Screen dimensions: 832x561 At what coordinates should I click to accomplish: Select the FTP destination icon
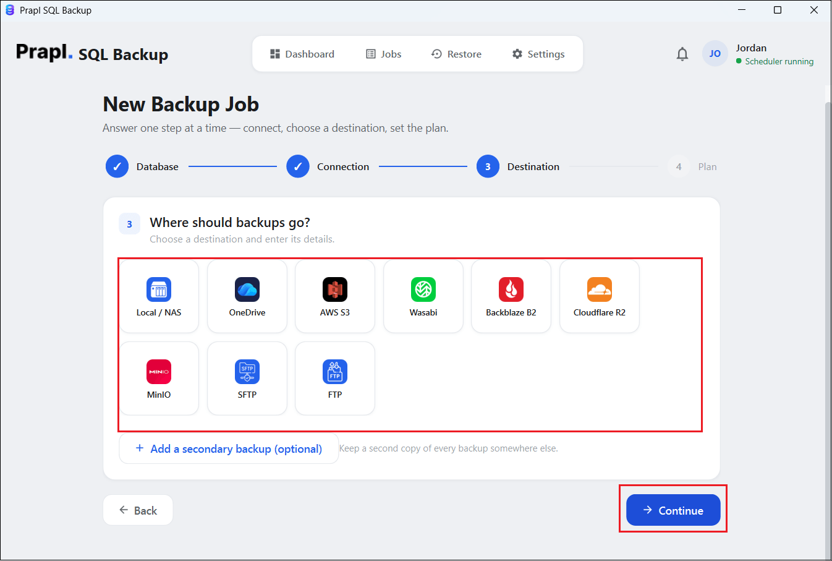(x=335, y=372)
